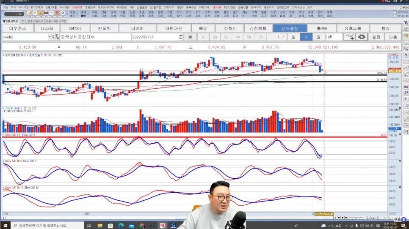The image size is (409, 229).
Task: Click the orange square toolbar icon
Action: coord(57,13)
